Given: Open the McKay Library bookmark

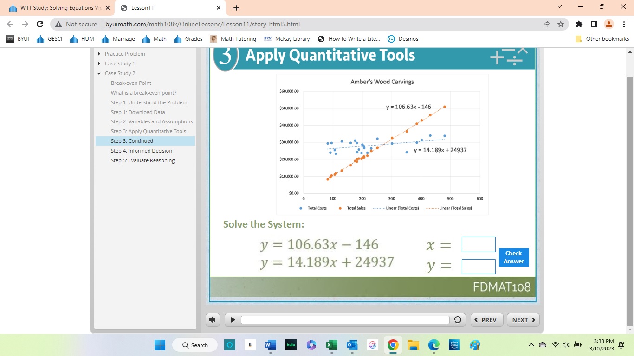Looking at the screenshot, I should tap(287, 39).
